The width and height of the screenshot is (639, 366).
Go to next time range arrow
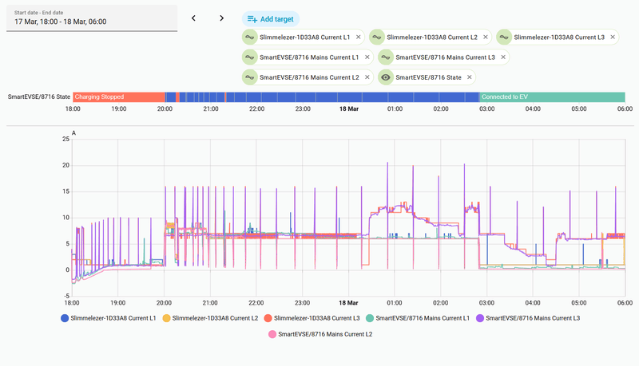point(221,18)
